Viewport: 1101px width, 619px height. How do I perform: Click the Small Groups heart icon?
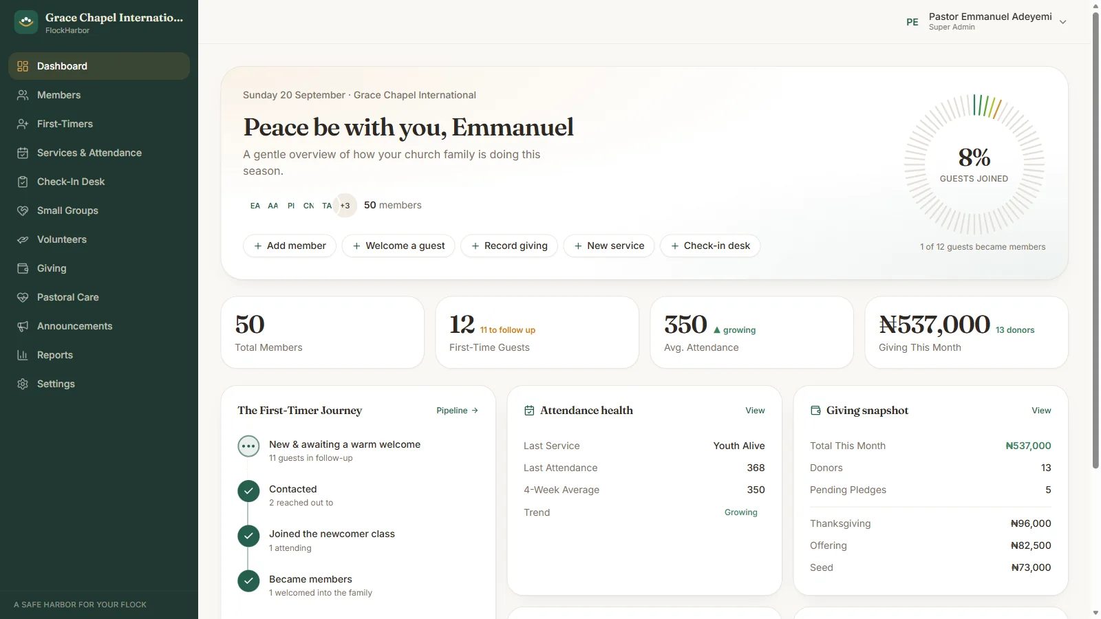23,210
